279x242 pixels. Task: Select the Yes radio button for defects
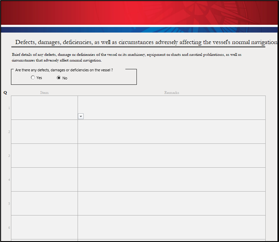[33, 78]
